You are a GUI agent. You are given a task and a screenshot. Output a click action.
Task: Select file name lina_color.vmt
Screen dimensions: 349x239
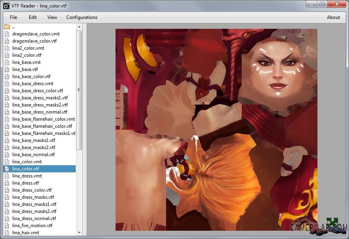click(x=27, y=162)
